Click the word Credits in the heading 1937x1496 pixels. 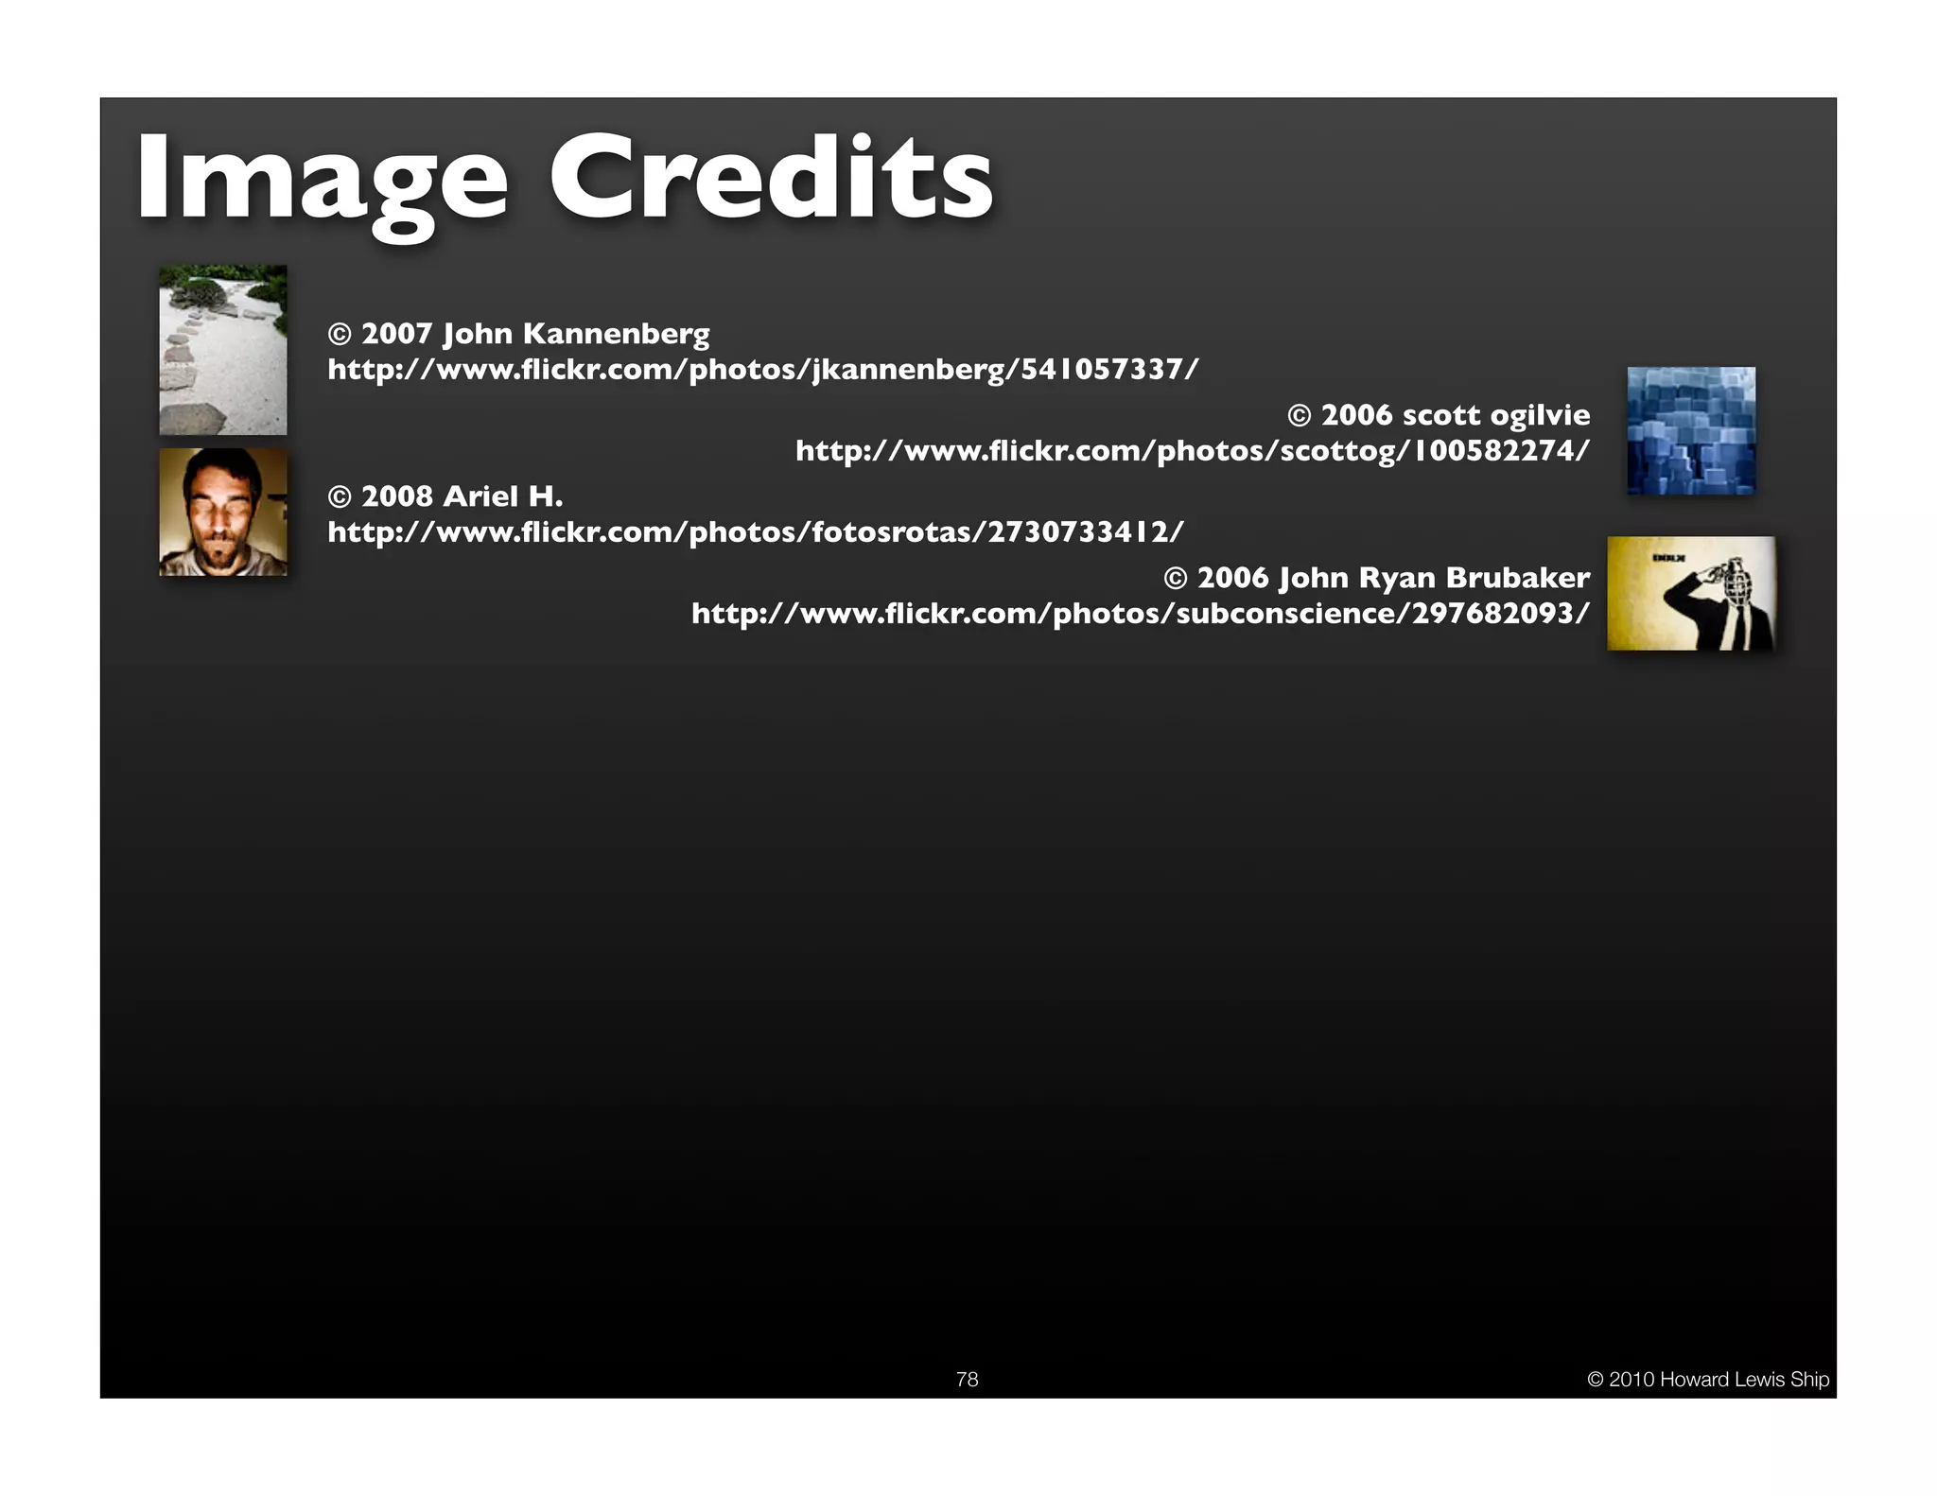pyautogui.click(x=771, y=178)
